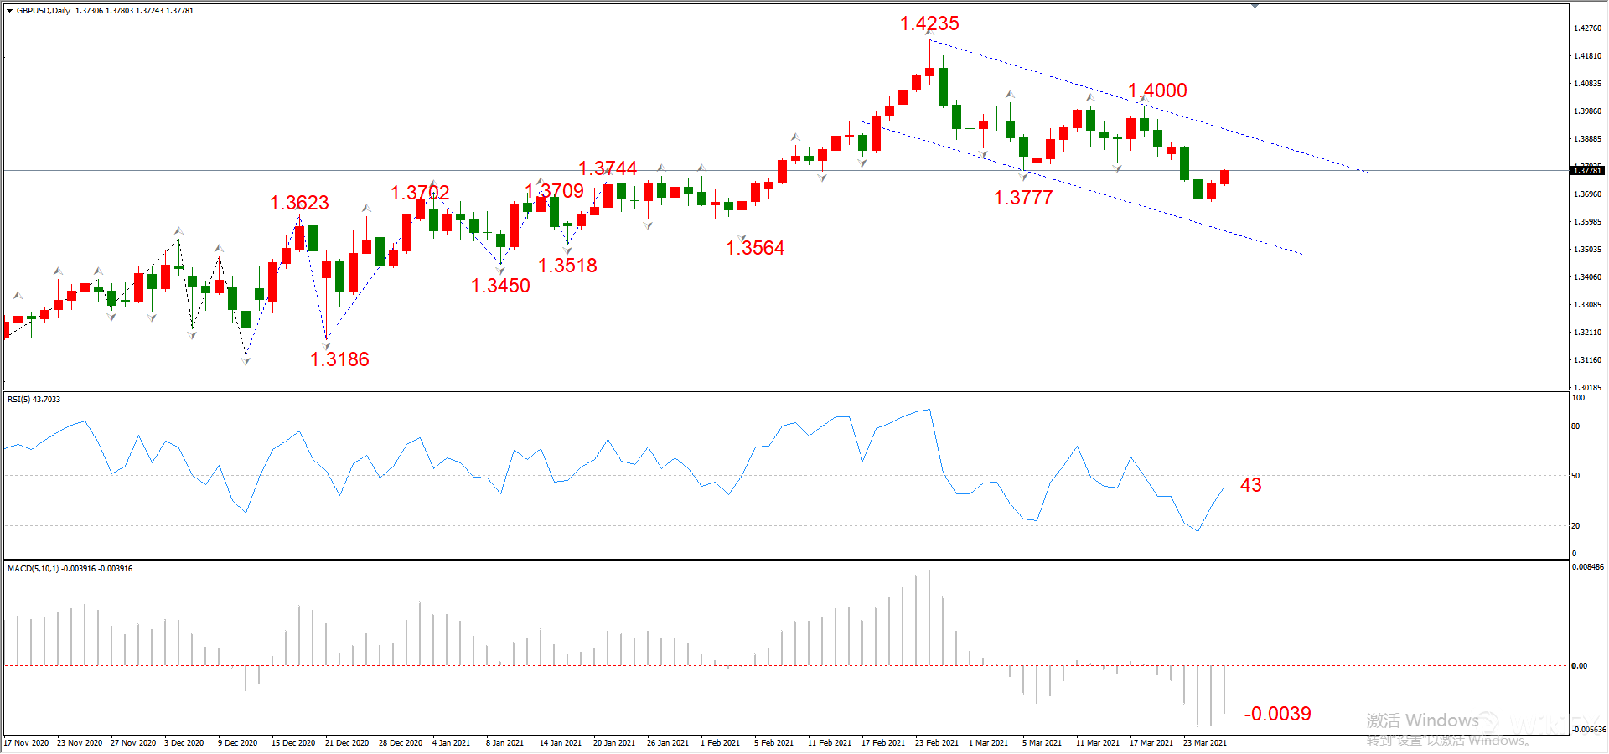Select the 1.3186 low price annotation
1609x754 pixels.
click(339, 359)
